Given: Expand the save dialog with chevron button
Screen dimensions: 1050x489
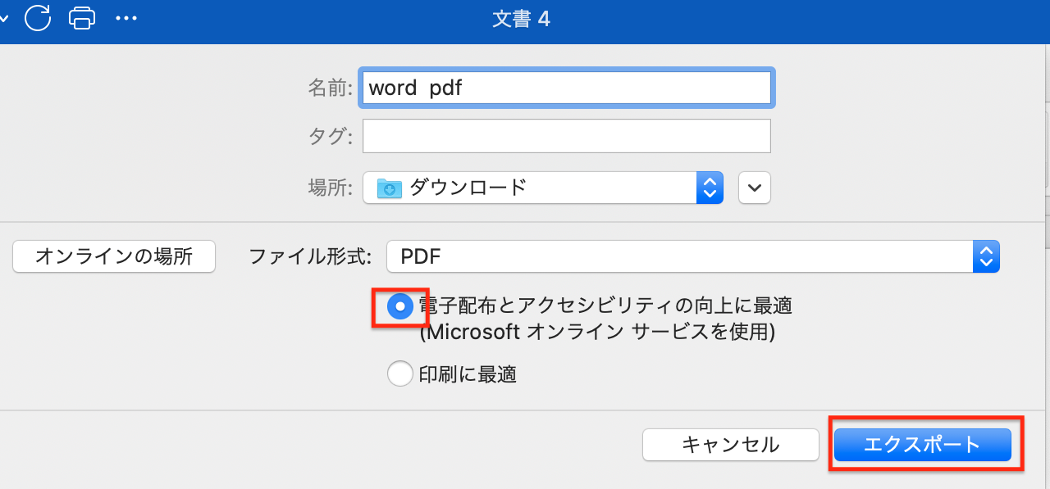Looking at the screenshot, I should tap(755, 188).
